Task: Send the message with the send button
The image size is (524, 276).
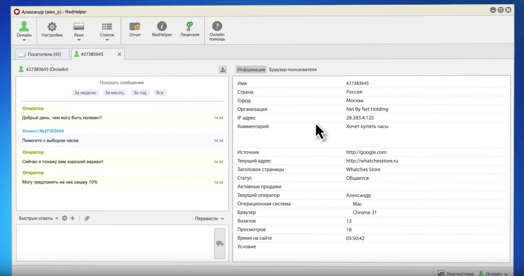Action: [x=220, y=244]
